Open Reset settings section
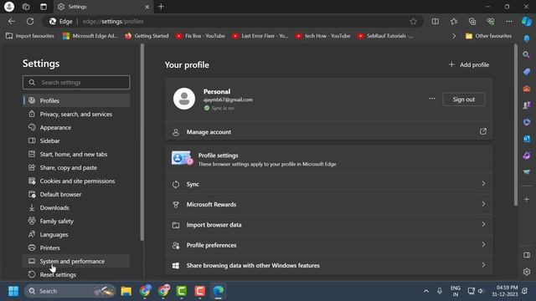Image resolution: width=536 pixels, height=301 pixels. tap(76, 274)
